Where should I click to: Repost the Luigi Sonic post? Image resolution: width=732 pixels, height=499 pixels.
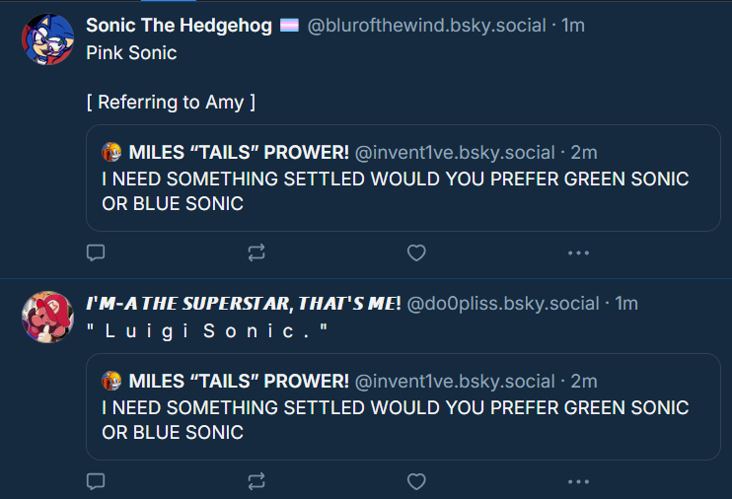tap(256, 481)
